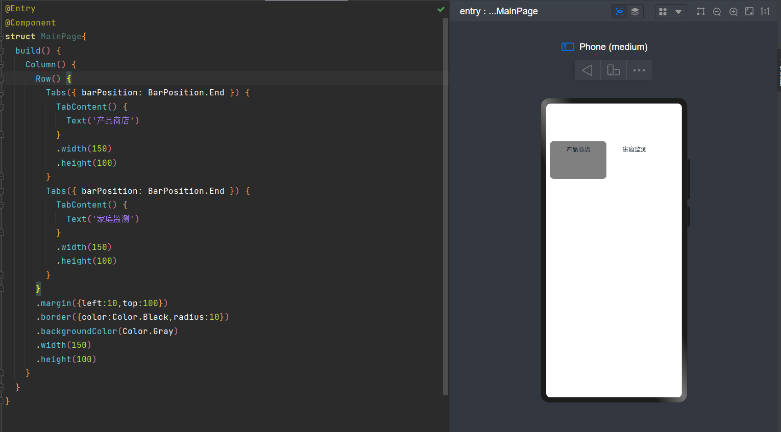This screenshot has width=781, height=432.
Task: Click the entry : ...MainPage previewer title
Action: (x=499, y=11)
